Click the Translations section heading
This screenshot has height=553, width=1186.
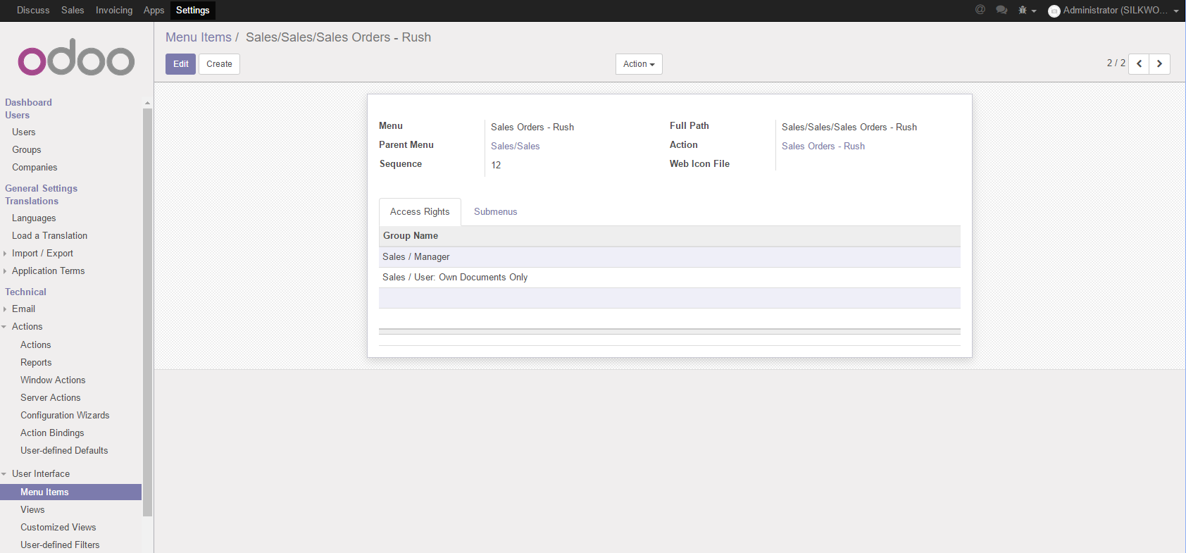click(32, 201)
